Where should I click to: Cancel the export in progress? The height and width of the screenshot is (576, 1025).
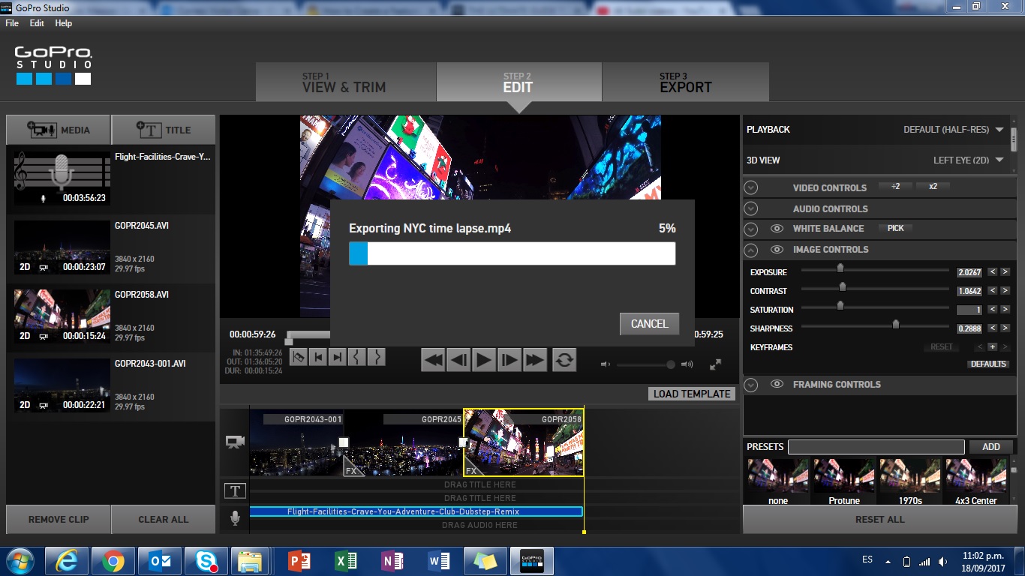(x=649, y=324)
